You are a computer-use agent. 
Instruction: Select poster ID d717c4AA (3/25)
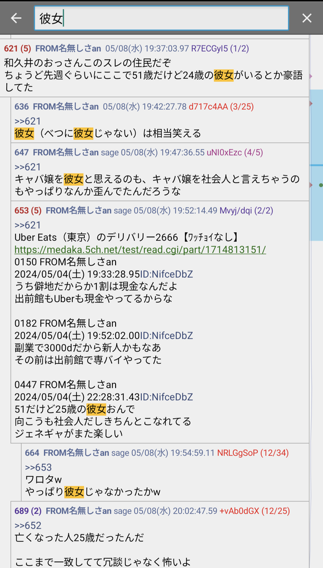[x=221, y=106]
